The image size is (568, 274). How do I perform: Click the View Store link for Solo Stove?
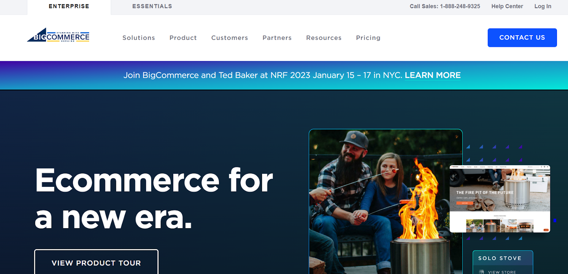(x=502, y=272)
